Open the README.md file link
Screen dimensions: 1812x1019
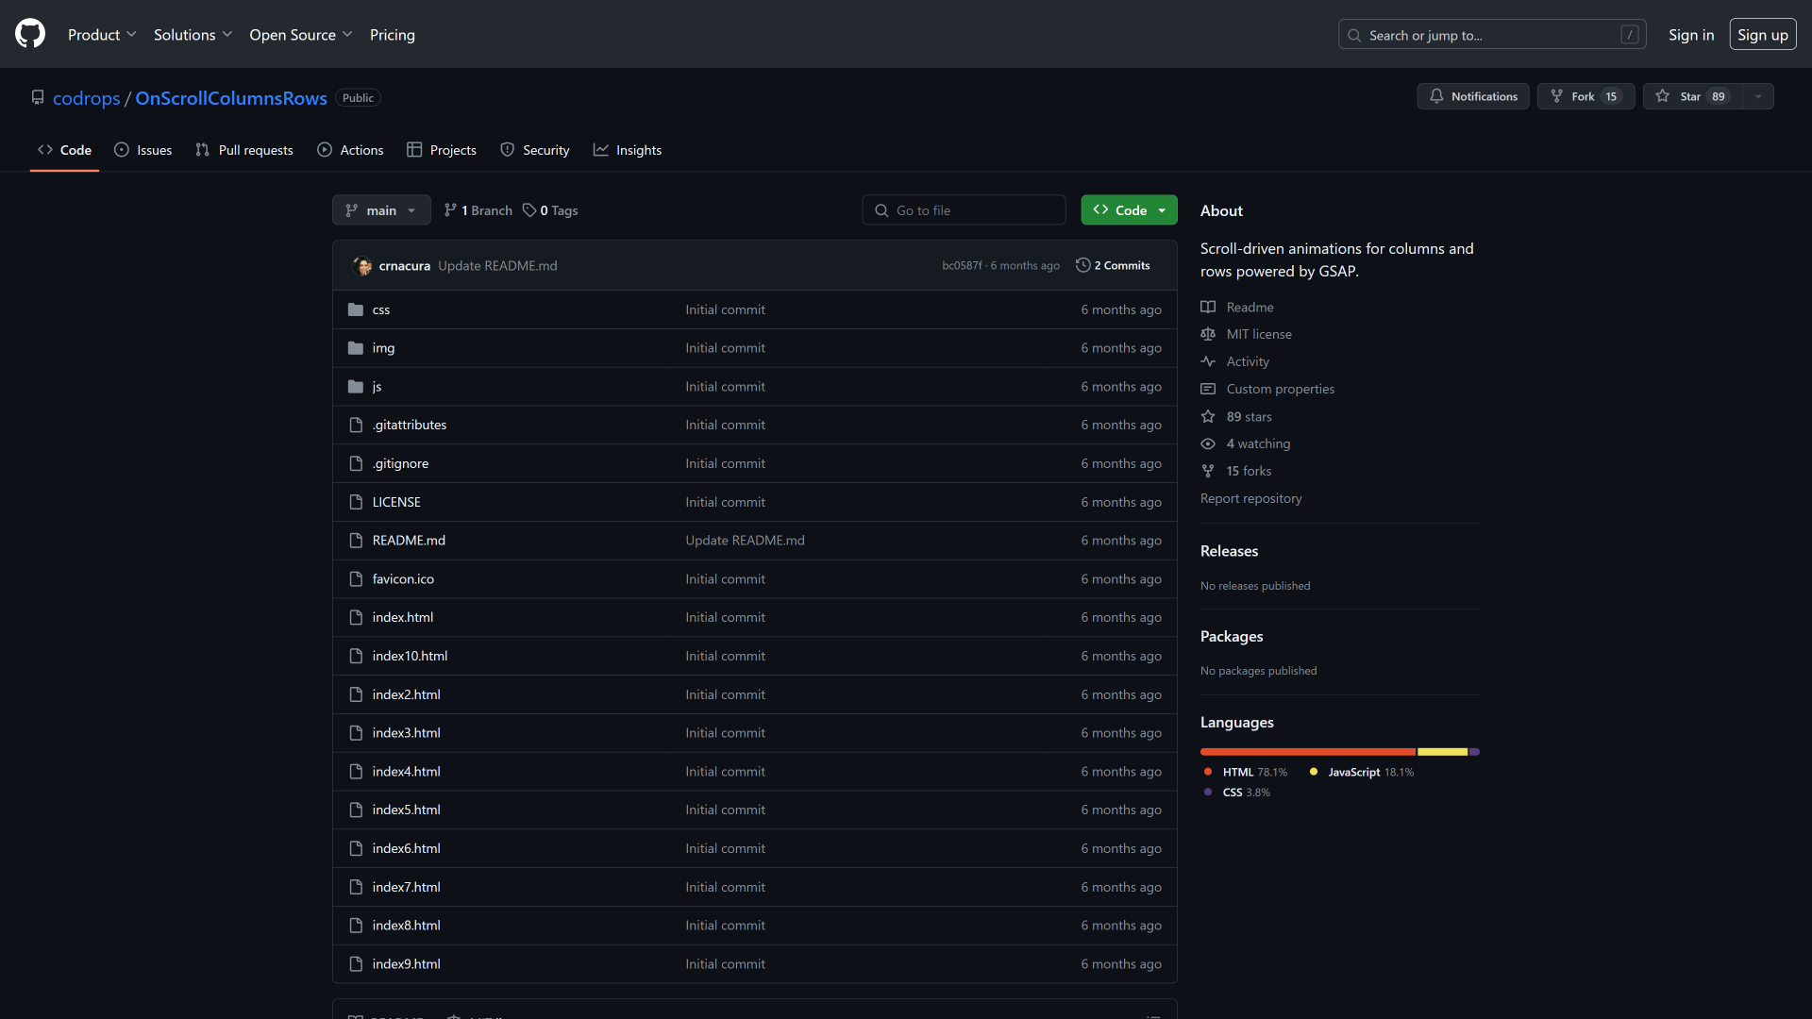pos(409,541)
